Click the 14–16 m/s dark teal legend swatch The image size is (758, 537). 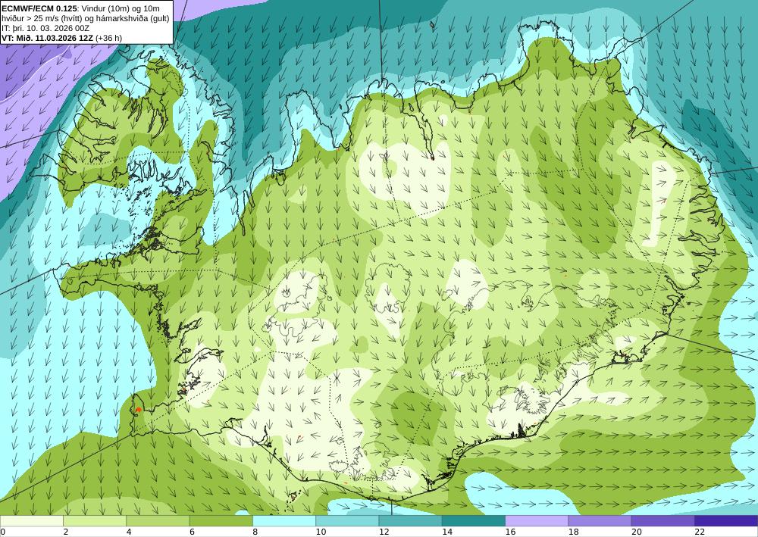coord(474,520)
